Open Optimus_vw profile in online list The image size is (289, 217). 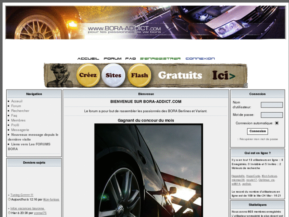tap(266, 180)
